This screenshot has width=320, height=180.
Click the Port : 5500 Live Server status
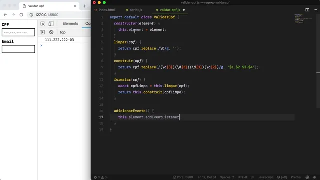coord(183,177)
